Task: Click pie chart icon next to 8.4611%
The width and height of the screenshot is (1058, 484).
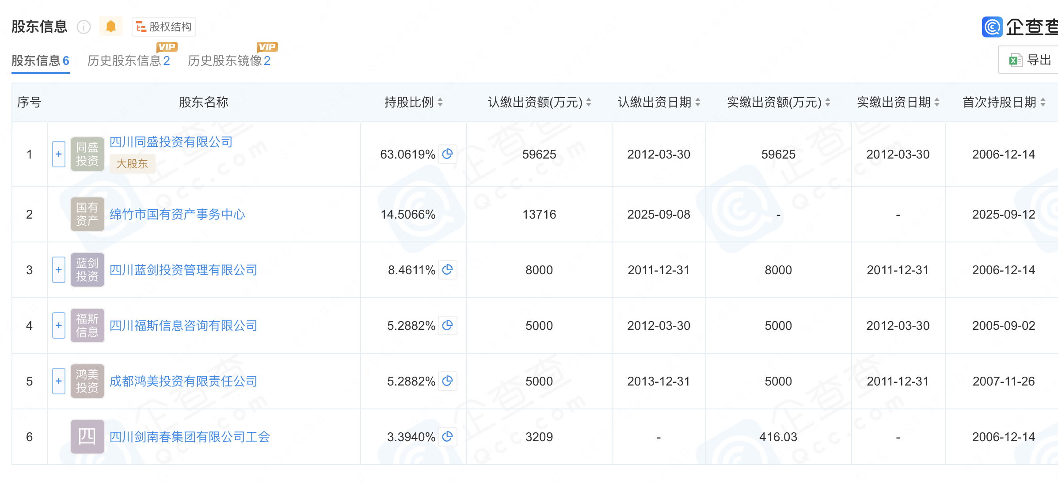Action: click(447, 269)
